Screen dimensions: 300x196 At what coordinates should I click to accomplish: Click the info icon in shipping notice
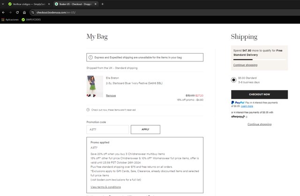pos(90,57)
